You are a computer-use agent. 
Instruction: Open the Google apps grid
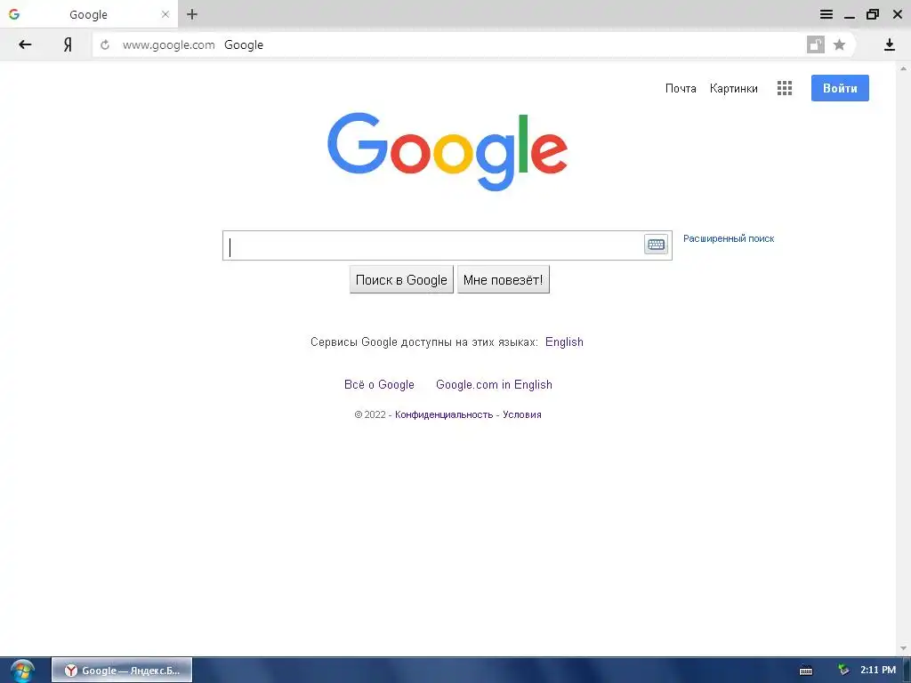coord(785,88)
